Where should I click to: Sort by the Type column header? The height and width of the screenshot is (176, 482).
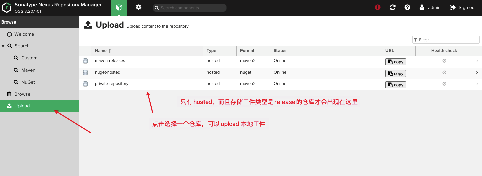click(x=220, y=51)
